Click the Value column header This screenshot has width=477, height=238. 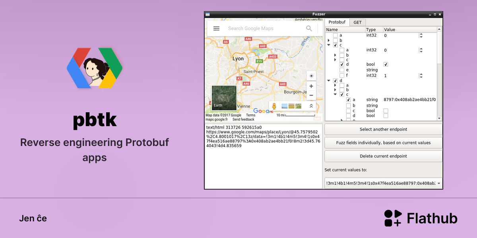pyautogui.click(x=410, y=30)
